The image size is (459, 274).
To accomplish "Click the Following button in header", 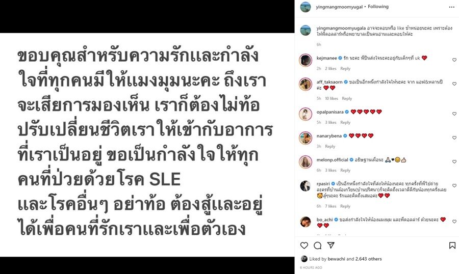I will tap(378, 7).
